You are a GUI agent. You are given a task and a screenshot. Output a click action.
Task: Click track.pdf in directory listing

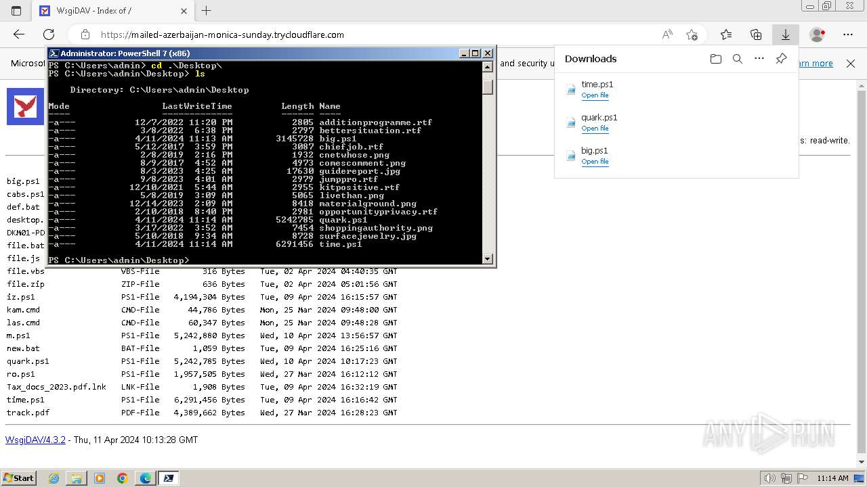coord(28,413)
